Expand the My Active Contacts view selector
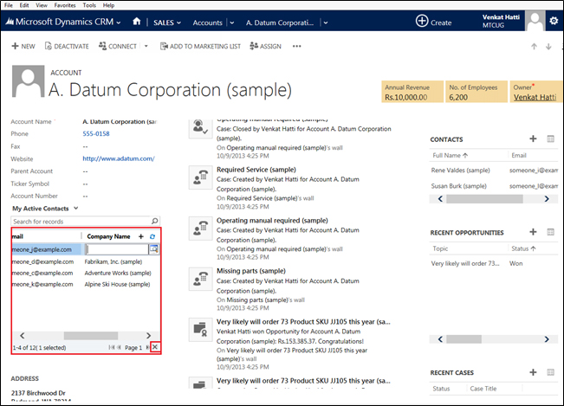Screen dimensions: 564x406 coord(76,209)
